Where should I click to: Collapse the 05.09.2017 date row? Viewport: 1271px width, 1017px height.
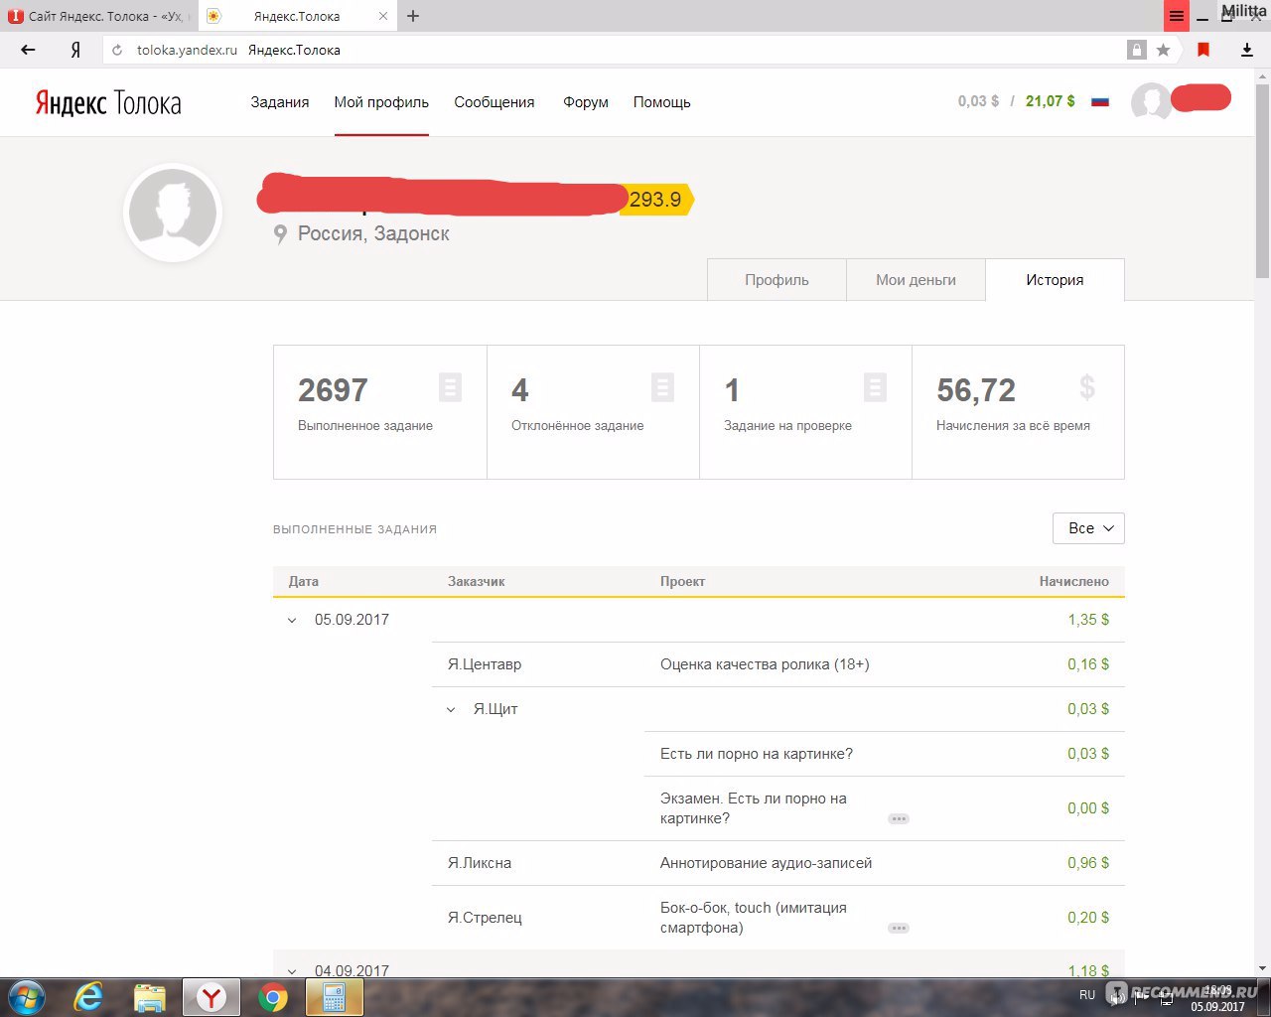click(x=292, y=621)
